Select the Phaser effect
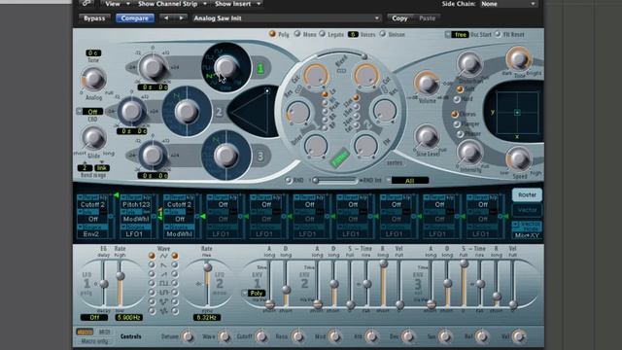The width and height of the screenshot is (622, 350). coord(460,134)
